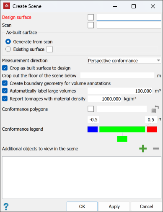Minimize the Create Scene window
The height and width of the screenshot is (212, 163).
coord(115,6)
